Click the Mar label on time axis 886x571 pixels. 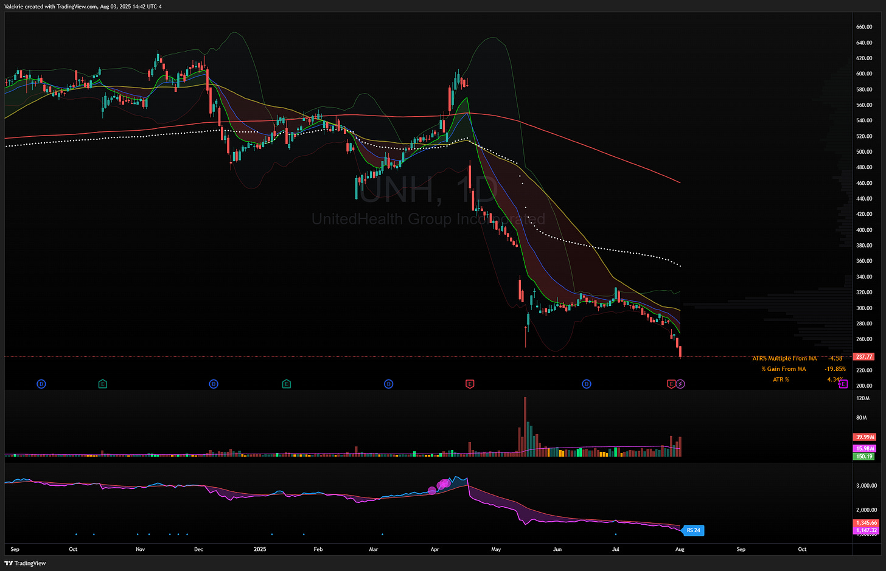click(x=374, y=549)
